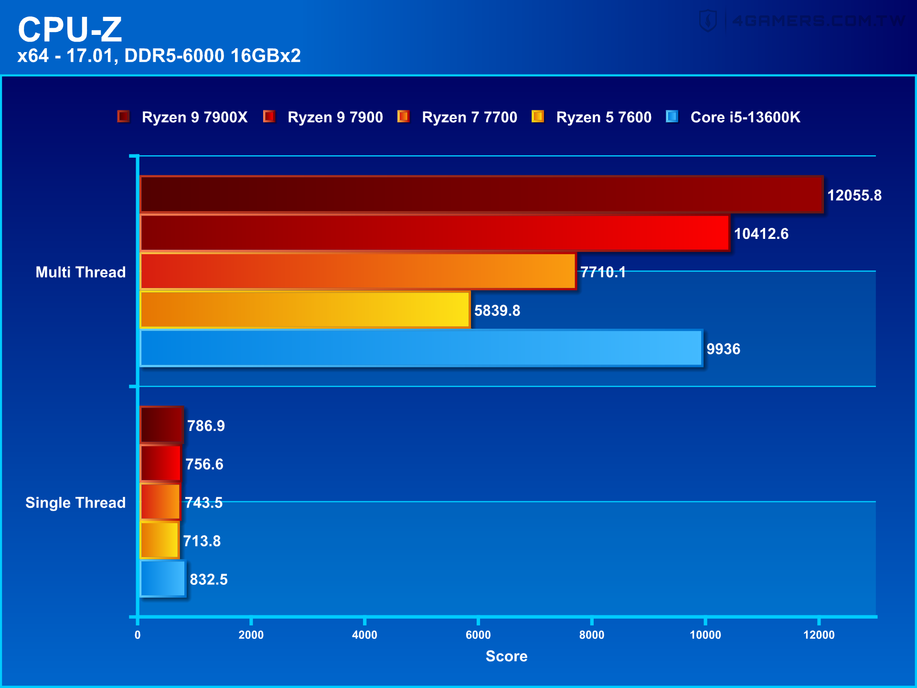Click the Multi Thread bar showing 10412.6
The height and width of the screenshot is (688, 917).
point(435,233)
